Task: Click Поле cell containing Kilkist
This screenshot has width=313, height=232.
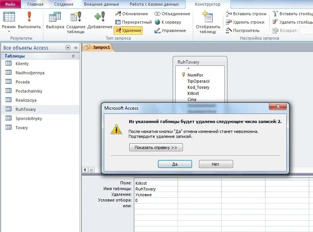Action: coord(156,183)
